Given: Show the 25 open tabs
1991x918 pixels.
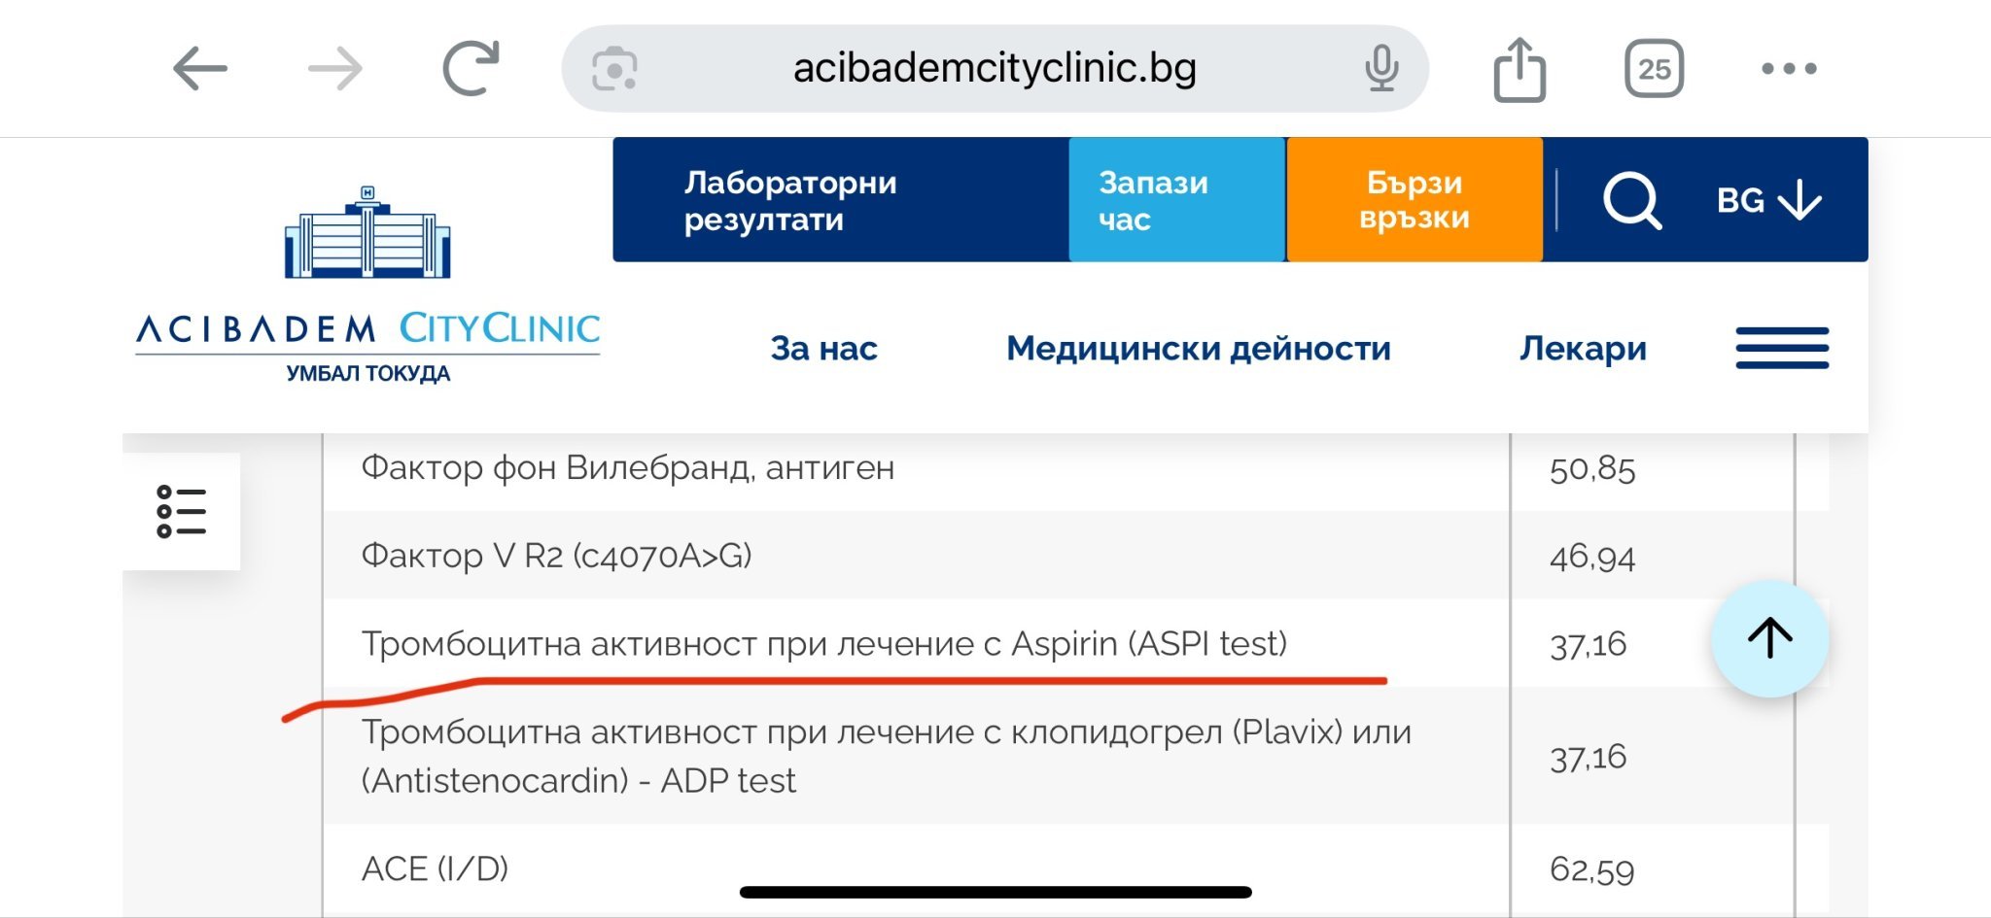Looking at the screenshot, I should tap(1654, 69).
